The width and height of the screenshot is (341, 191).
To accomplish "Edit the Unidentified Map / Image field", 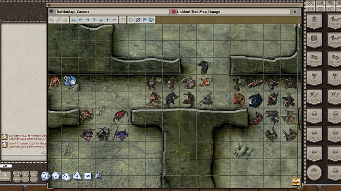I will tap(233, 12).
